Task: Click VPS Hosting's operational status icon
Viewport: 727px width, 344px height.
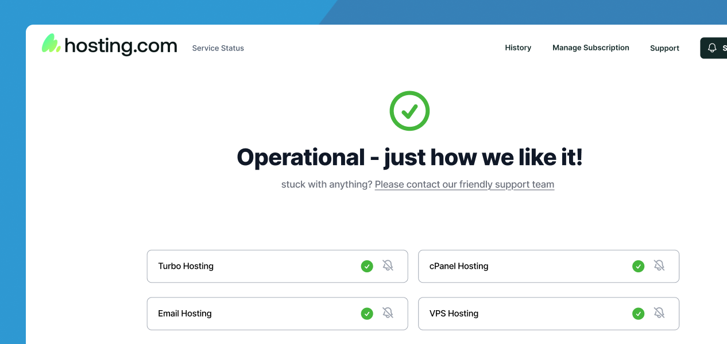Action: coord(638,314)
